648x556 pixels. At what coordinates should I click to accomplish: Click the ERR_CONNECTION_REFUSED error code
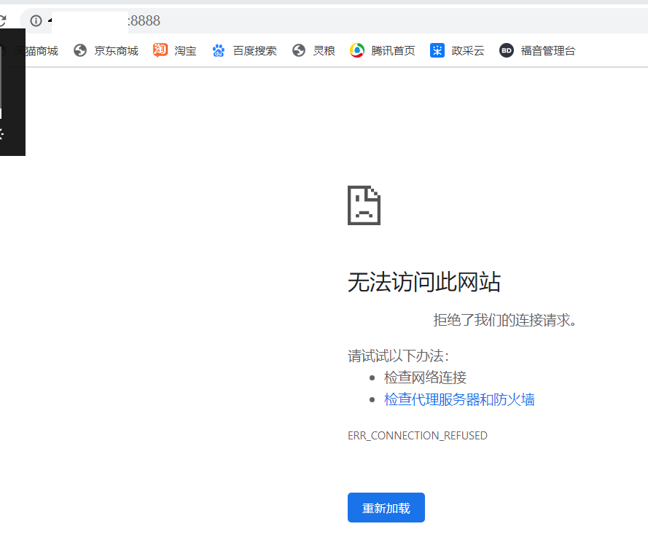(418, 436)
